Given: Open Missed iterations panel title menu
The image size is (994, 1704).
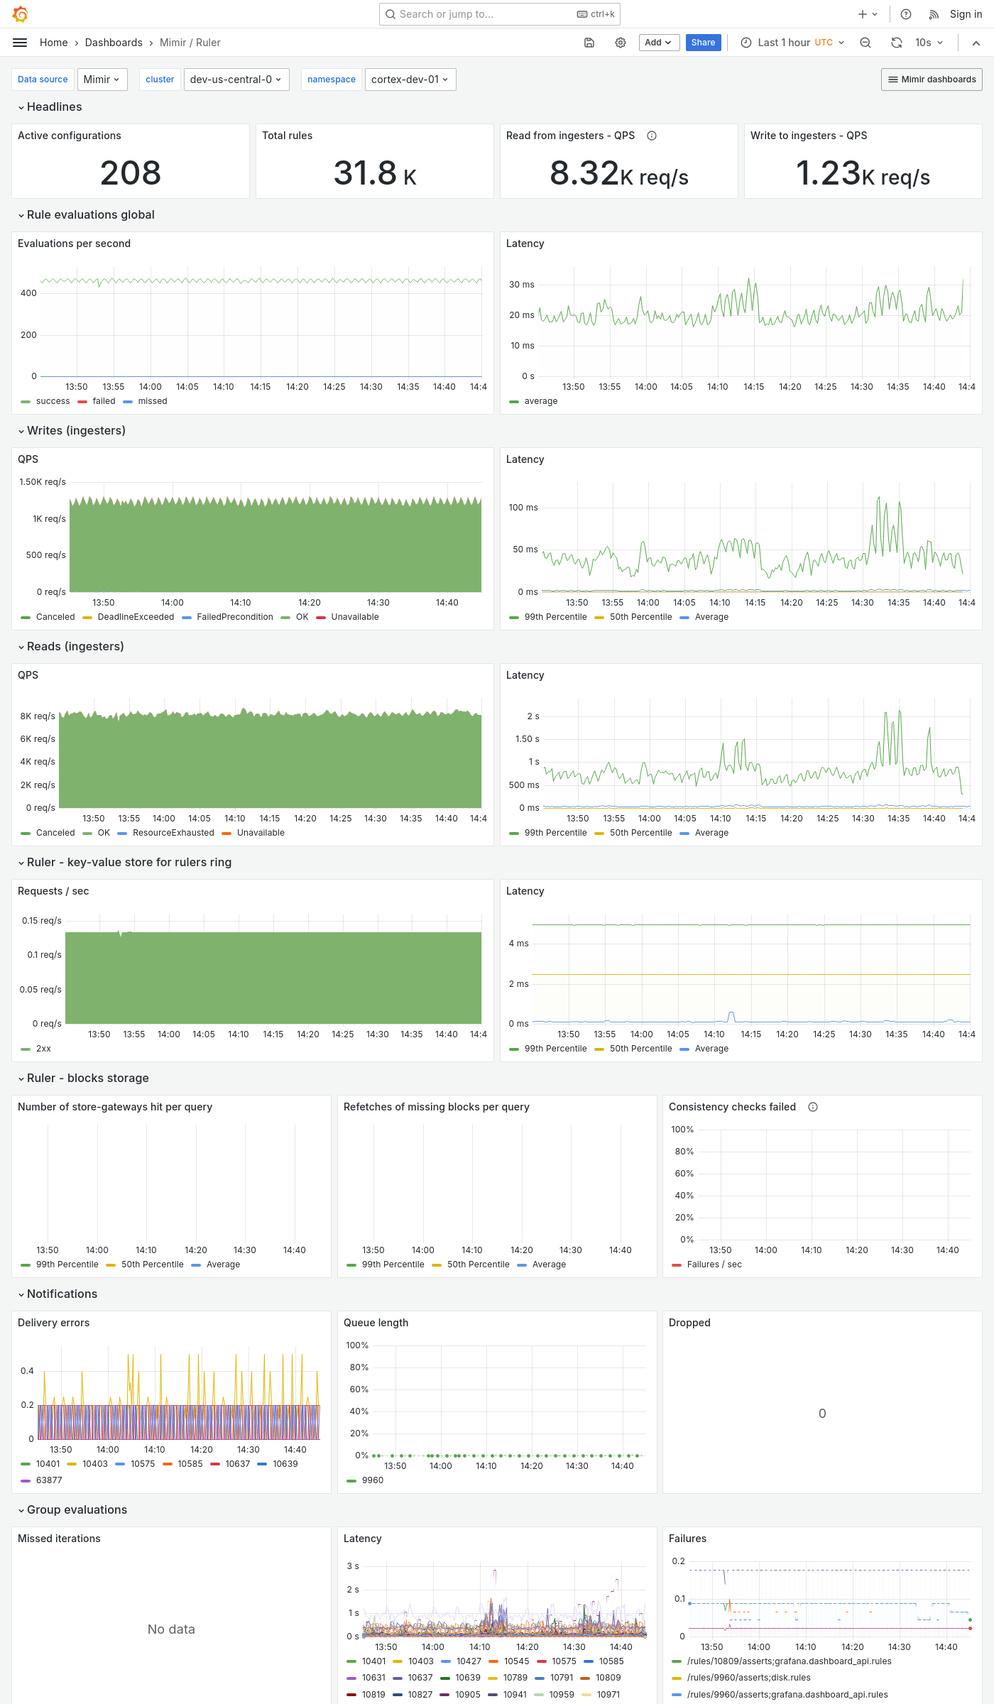Looking at the screenshot, I should (x=59, y=1539).
